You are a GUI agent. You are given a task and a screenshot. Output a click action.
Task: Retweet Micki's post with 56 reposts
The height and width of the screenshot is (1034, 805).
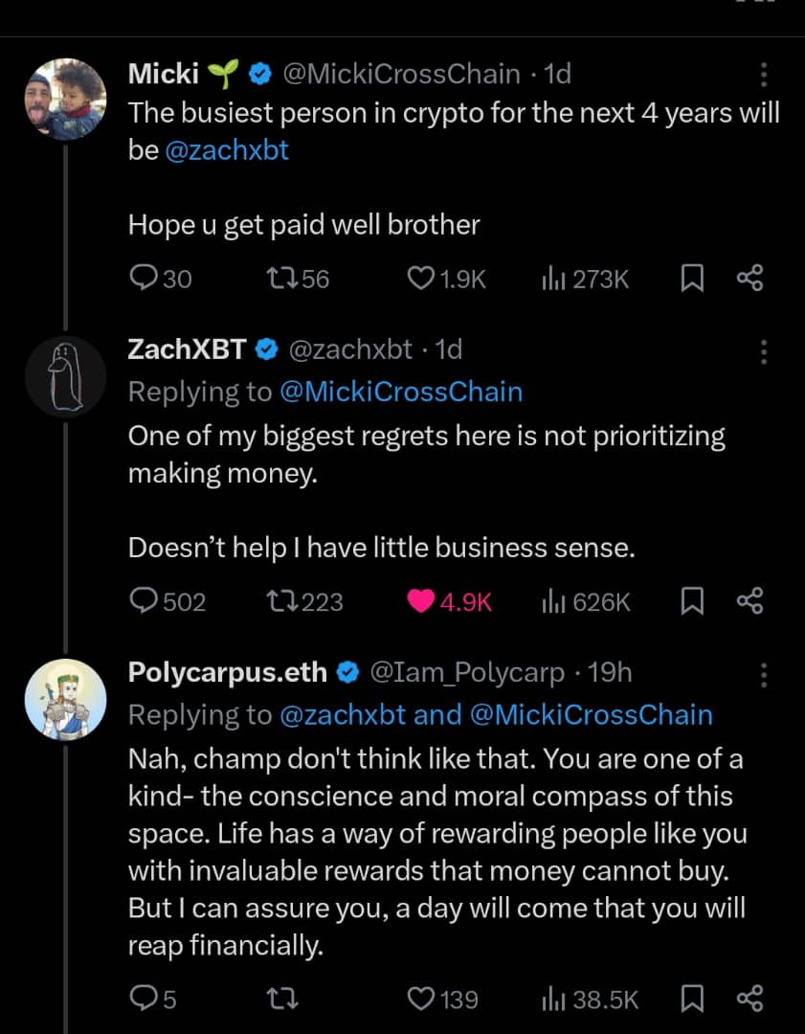pyautogui.click(x=282, y=279)
